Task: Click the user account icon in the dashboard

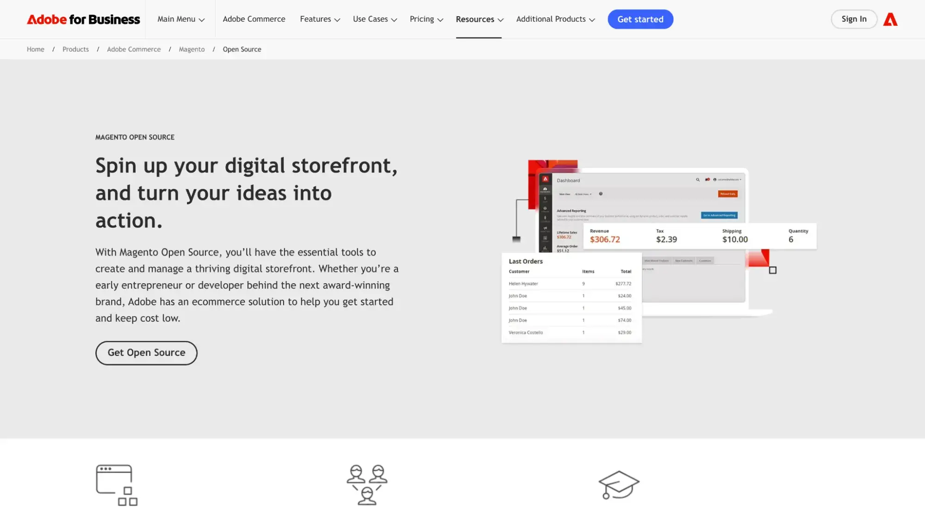Action: pyautogui.click(x=715, y=180)
